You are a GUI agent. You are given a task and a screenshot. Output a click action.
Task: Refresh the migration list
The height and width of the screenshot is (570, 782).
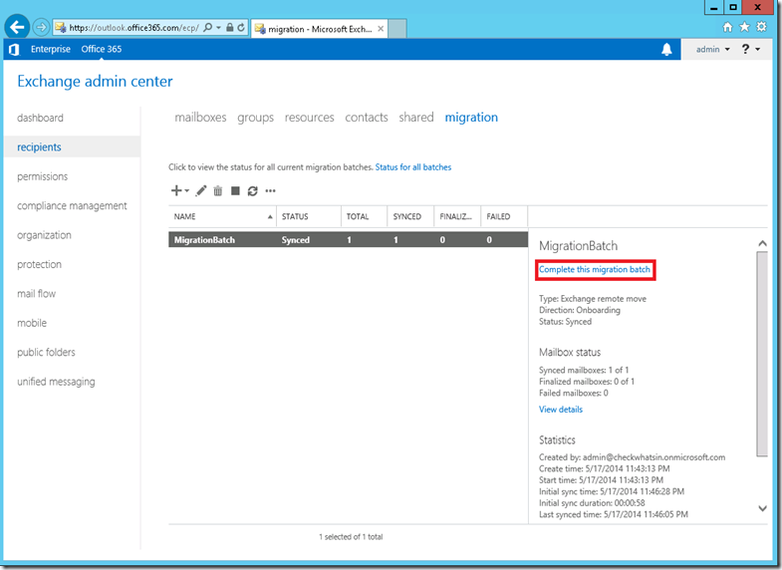253,190
